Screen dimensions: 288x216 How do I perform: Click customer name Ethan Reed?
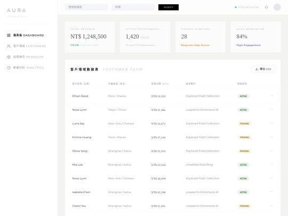pos(80,96)
